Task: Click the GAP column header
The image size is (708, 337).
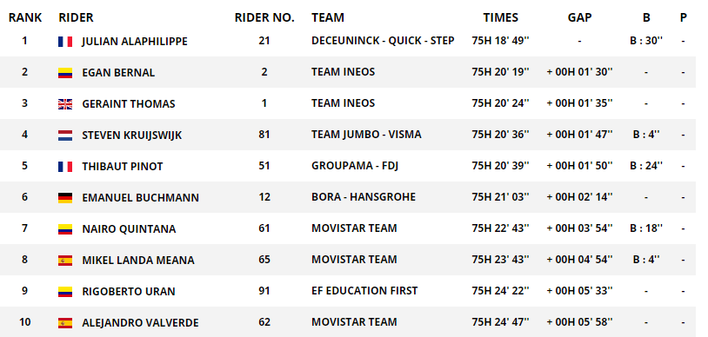Action: point(579,17)
